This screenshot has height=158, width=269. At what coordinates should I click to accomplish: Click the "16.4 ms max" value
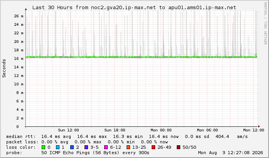click(x=92, y=136)
